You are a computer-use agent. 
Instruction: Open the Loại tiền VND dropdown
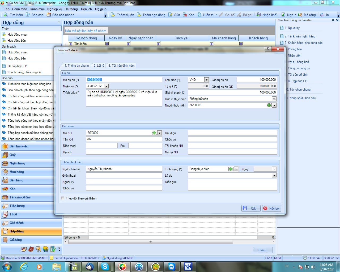(206, 80)
